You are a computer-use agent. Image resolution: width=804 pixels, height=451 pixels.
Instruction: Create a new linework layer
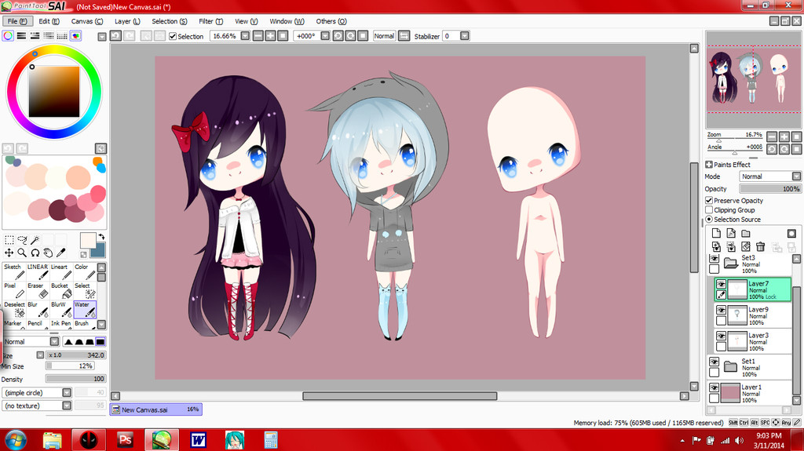[x=731, y=233]
